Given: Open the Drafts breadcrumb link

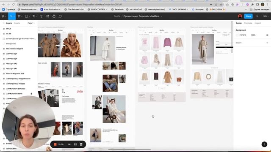Looking at the screenshot, I should [117, 16].
